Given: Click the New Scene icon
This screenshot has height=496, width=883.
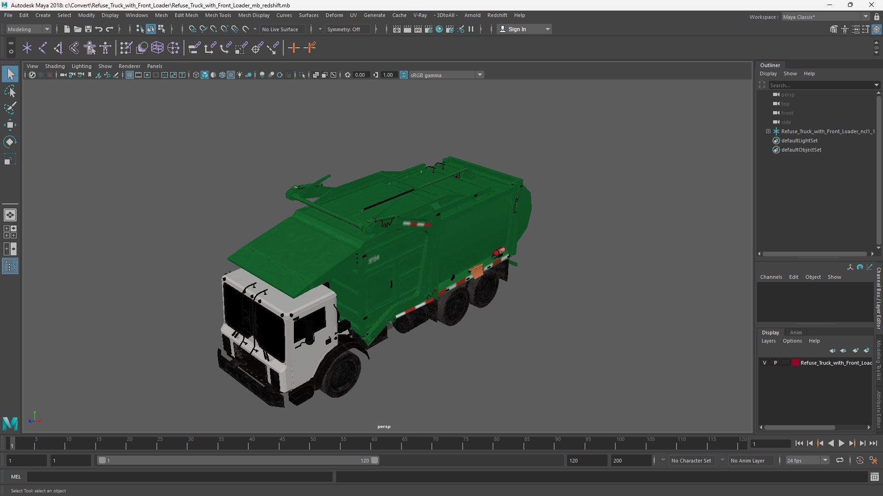Looking at the screenshot, I should (67, 29).
